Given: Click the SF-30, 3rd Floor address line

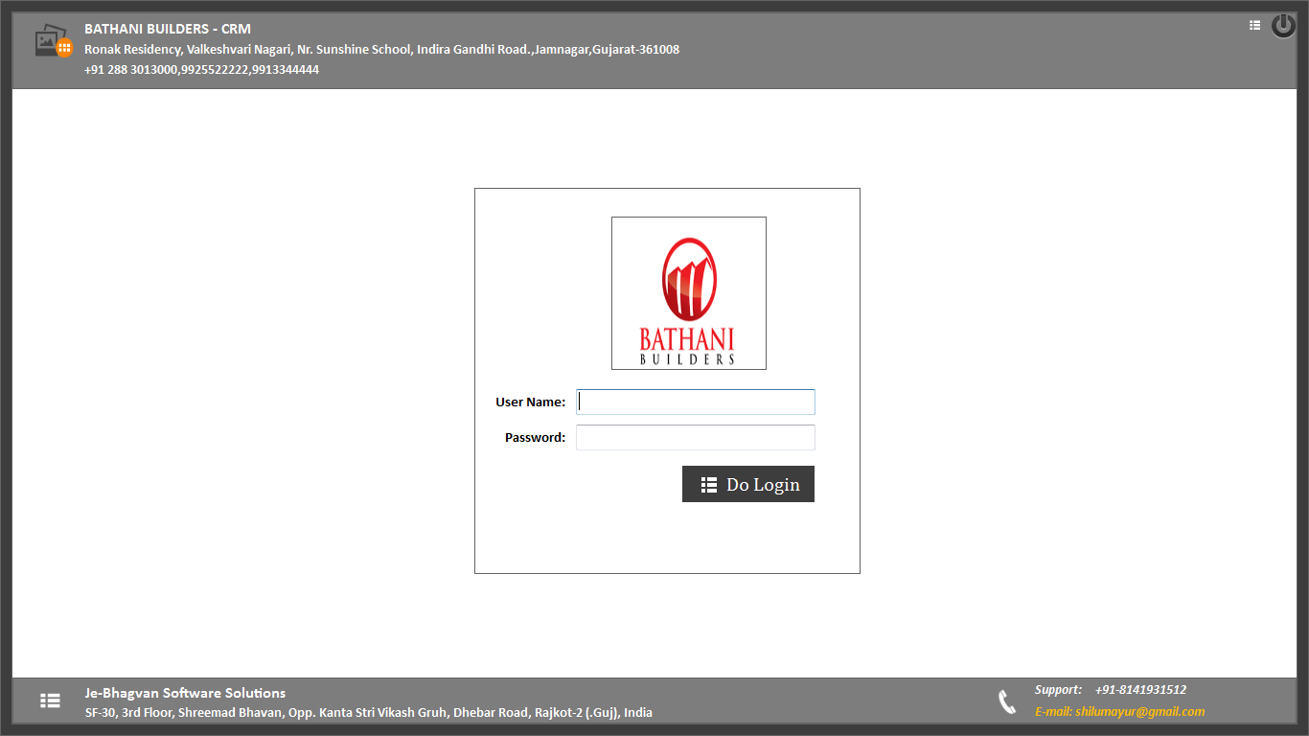Looking at the screenshot, I should pos(369,712).
